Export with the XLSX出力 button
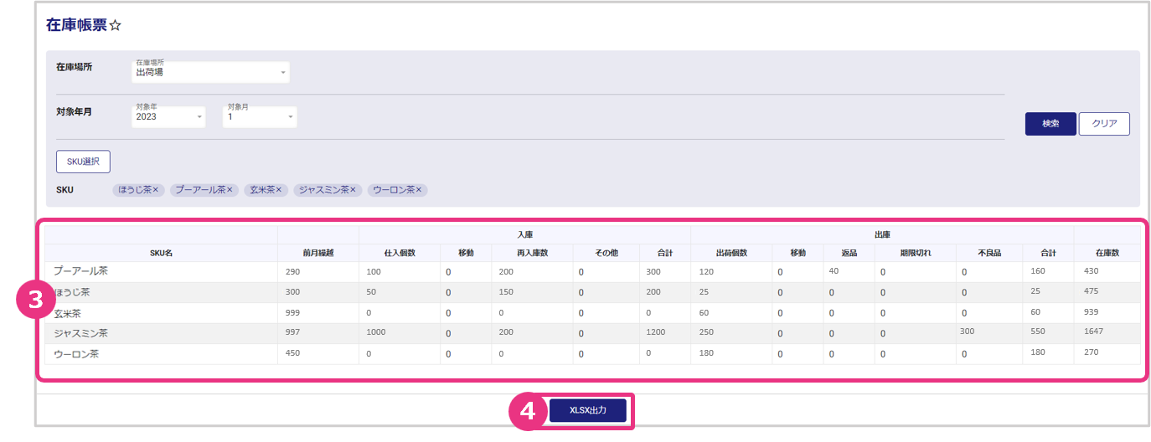1151x442 pixels. (587, 411)
